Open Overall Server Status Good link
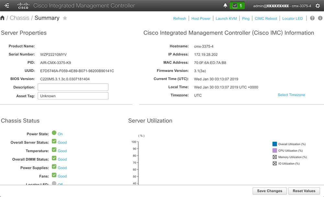Screen dimensions: 324x197 pyautogui.click(x=62, y=142)
